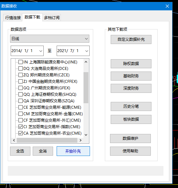Image resolution: width=178 pixels, height=188 pixels.
Task: Check ZJ 中国金融期货交易所(CFFEX)
Action: [x=20, y=82]
